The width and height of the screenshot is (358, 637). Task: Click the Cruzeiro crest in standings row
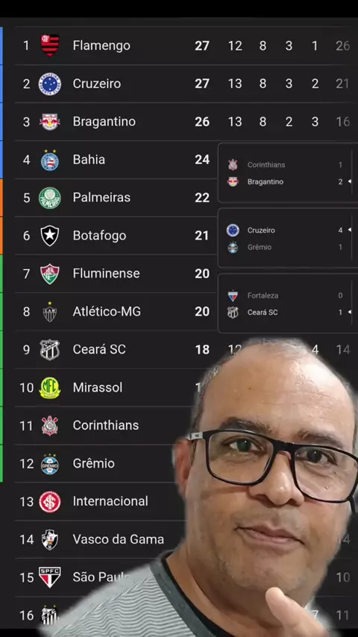tap(50, 84)
